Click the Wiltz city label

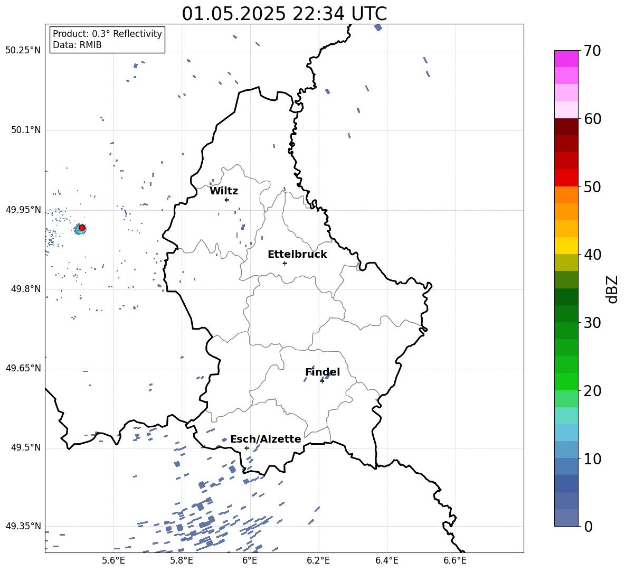pyautogui.click(x=224, y=191)
